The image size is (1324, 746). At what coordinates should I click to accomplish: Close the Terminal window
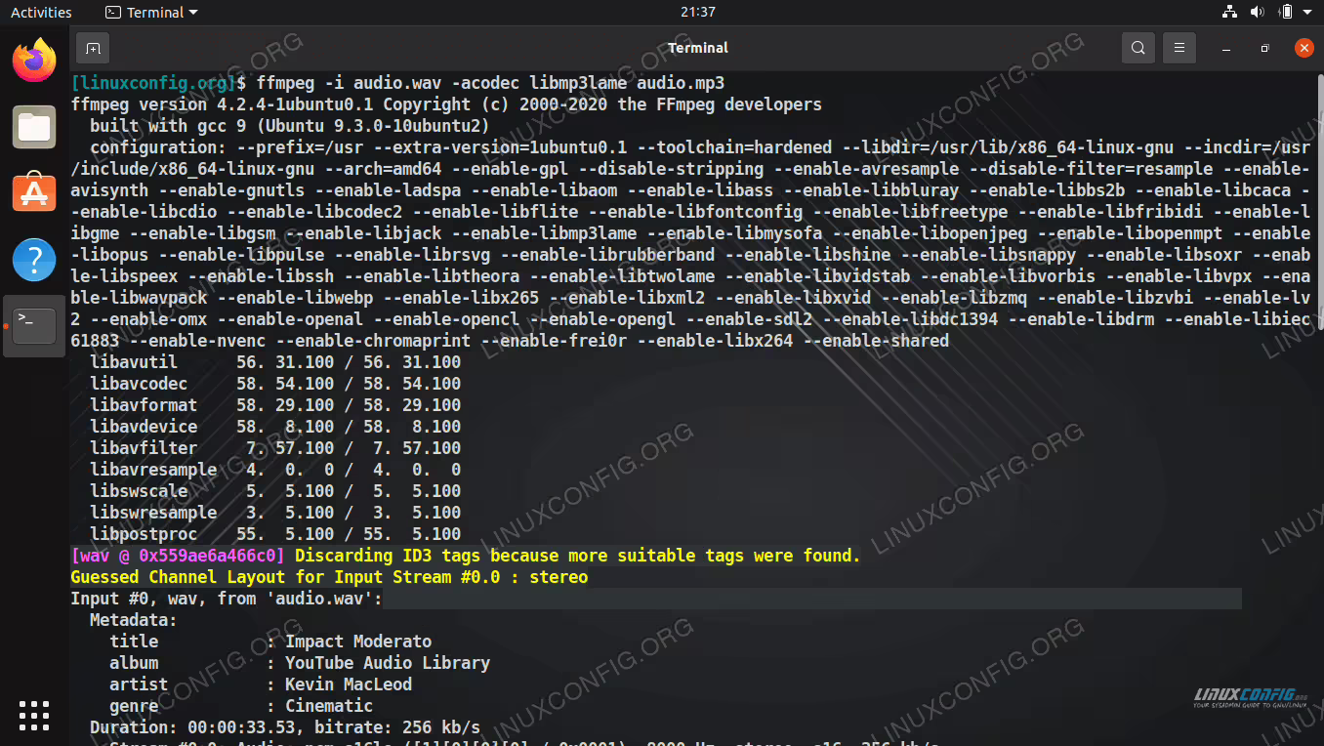(1303, 48)
